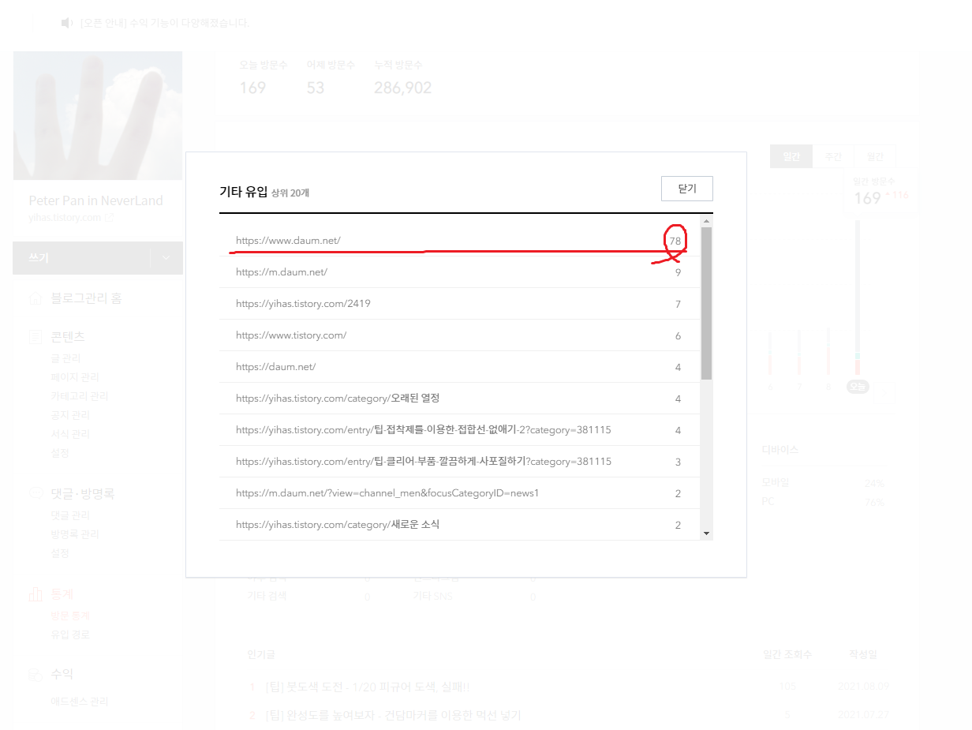Click the popup scrollbar down arrow

click(706, 533)
